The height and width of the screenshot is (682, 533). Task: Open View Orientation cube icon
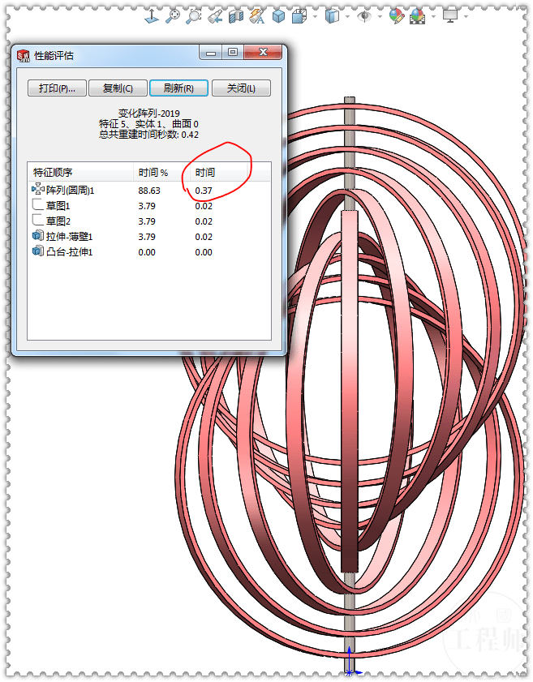299,16
